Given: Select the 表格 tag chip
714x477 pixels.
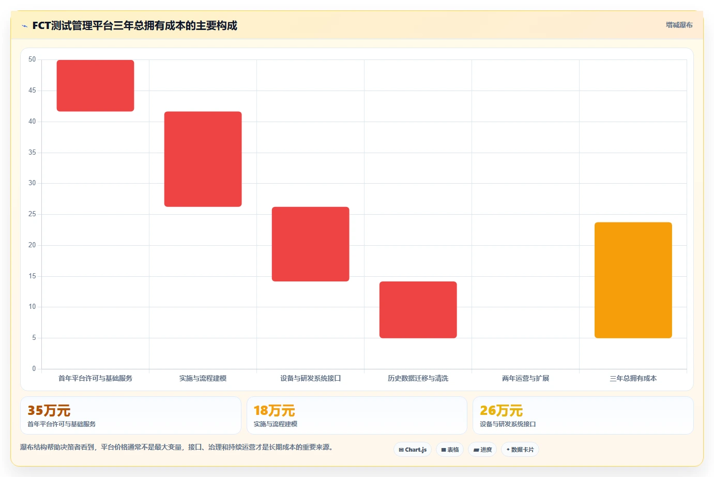Looking at the screenshot, I should click(x=450, y=450).
